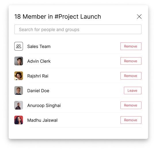Image resolution: width=157 pixels, height=151 pixels.
Task: Focus the Search for people and groups field
Action: (x=78, y=29)
